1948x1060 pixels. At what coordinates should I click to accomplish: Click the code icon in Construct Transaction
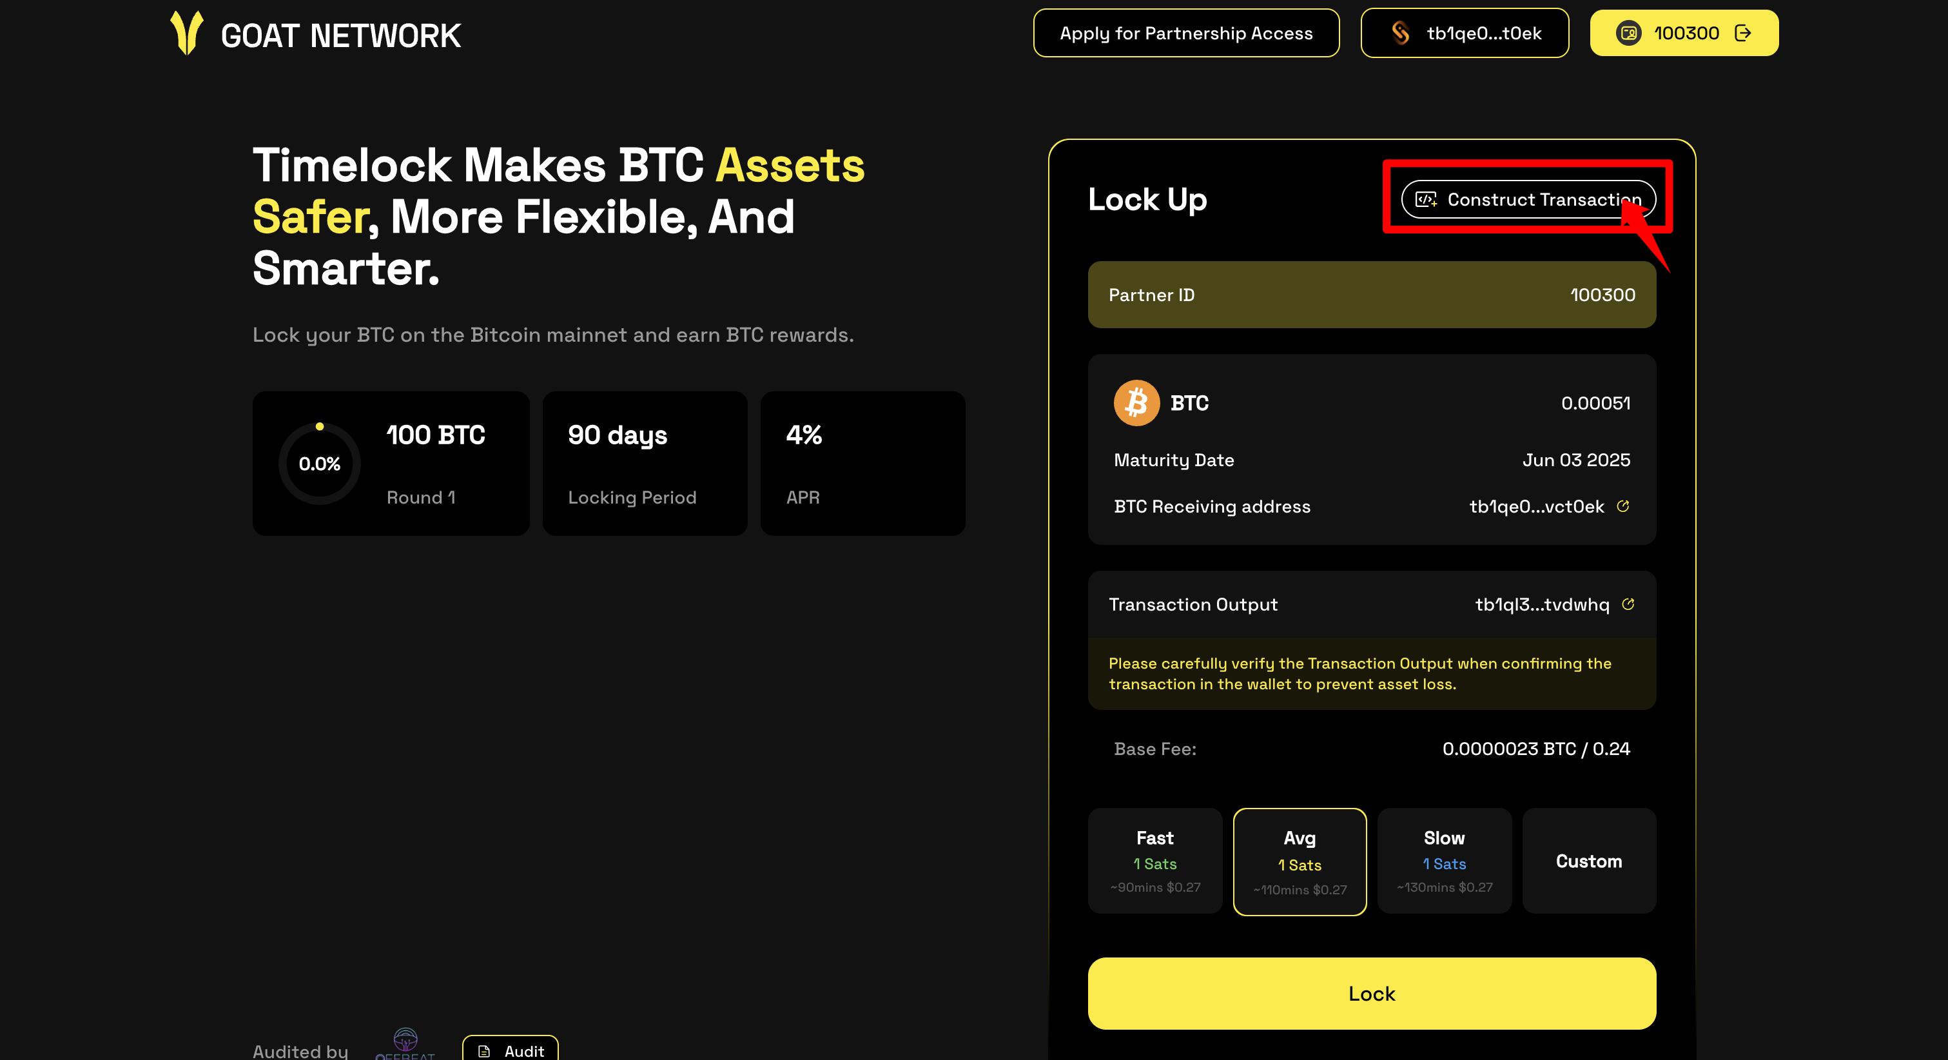coord(1427,200)
